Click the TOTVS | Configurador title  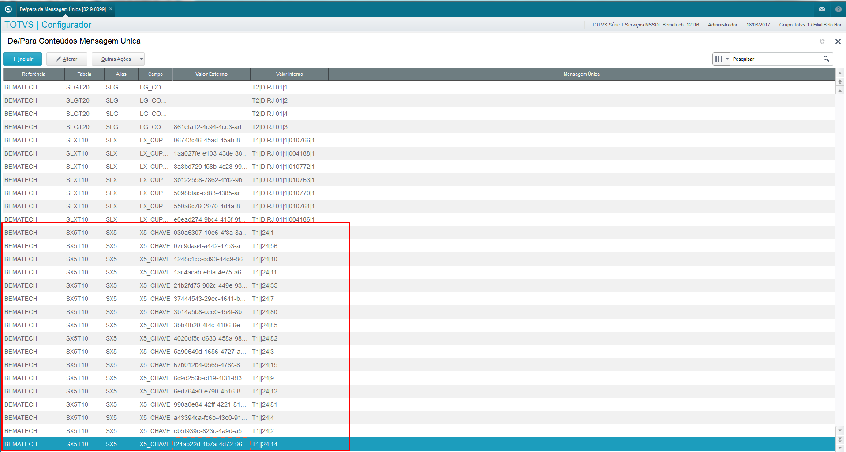pos(48,25)
